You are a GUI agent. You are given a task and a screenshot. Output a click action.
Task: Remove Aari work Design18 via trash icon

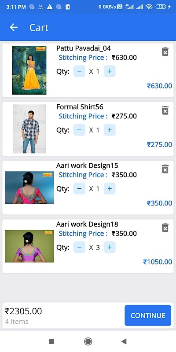pos(165,227)
